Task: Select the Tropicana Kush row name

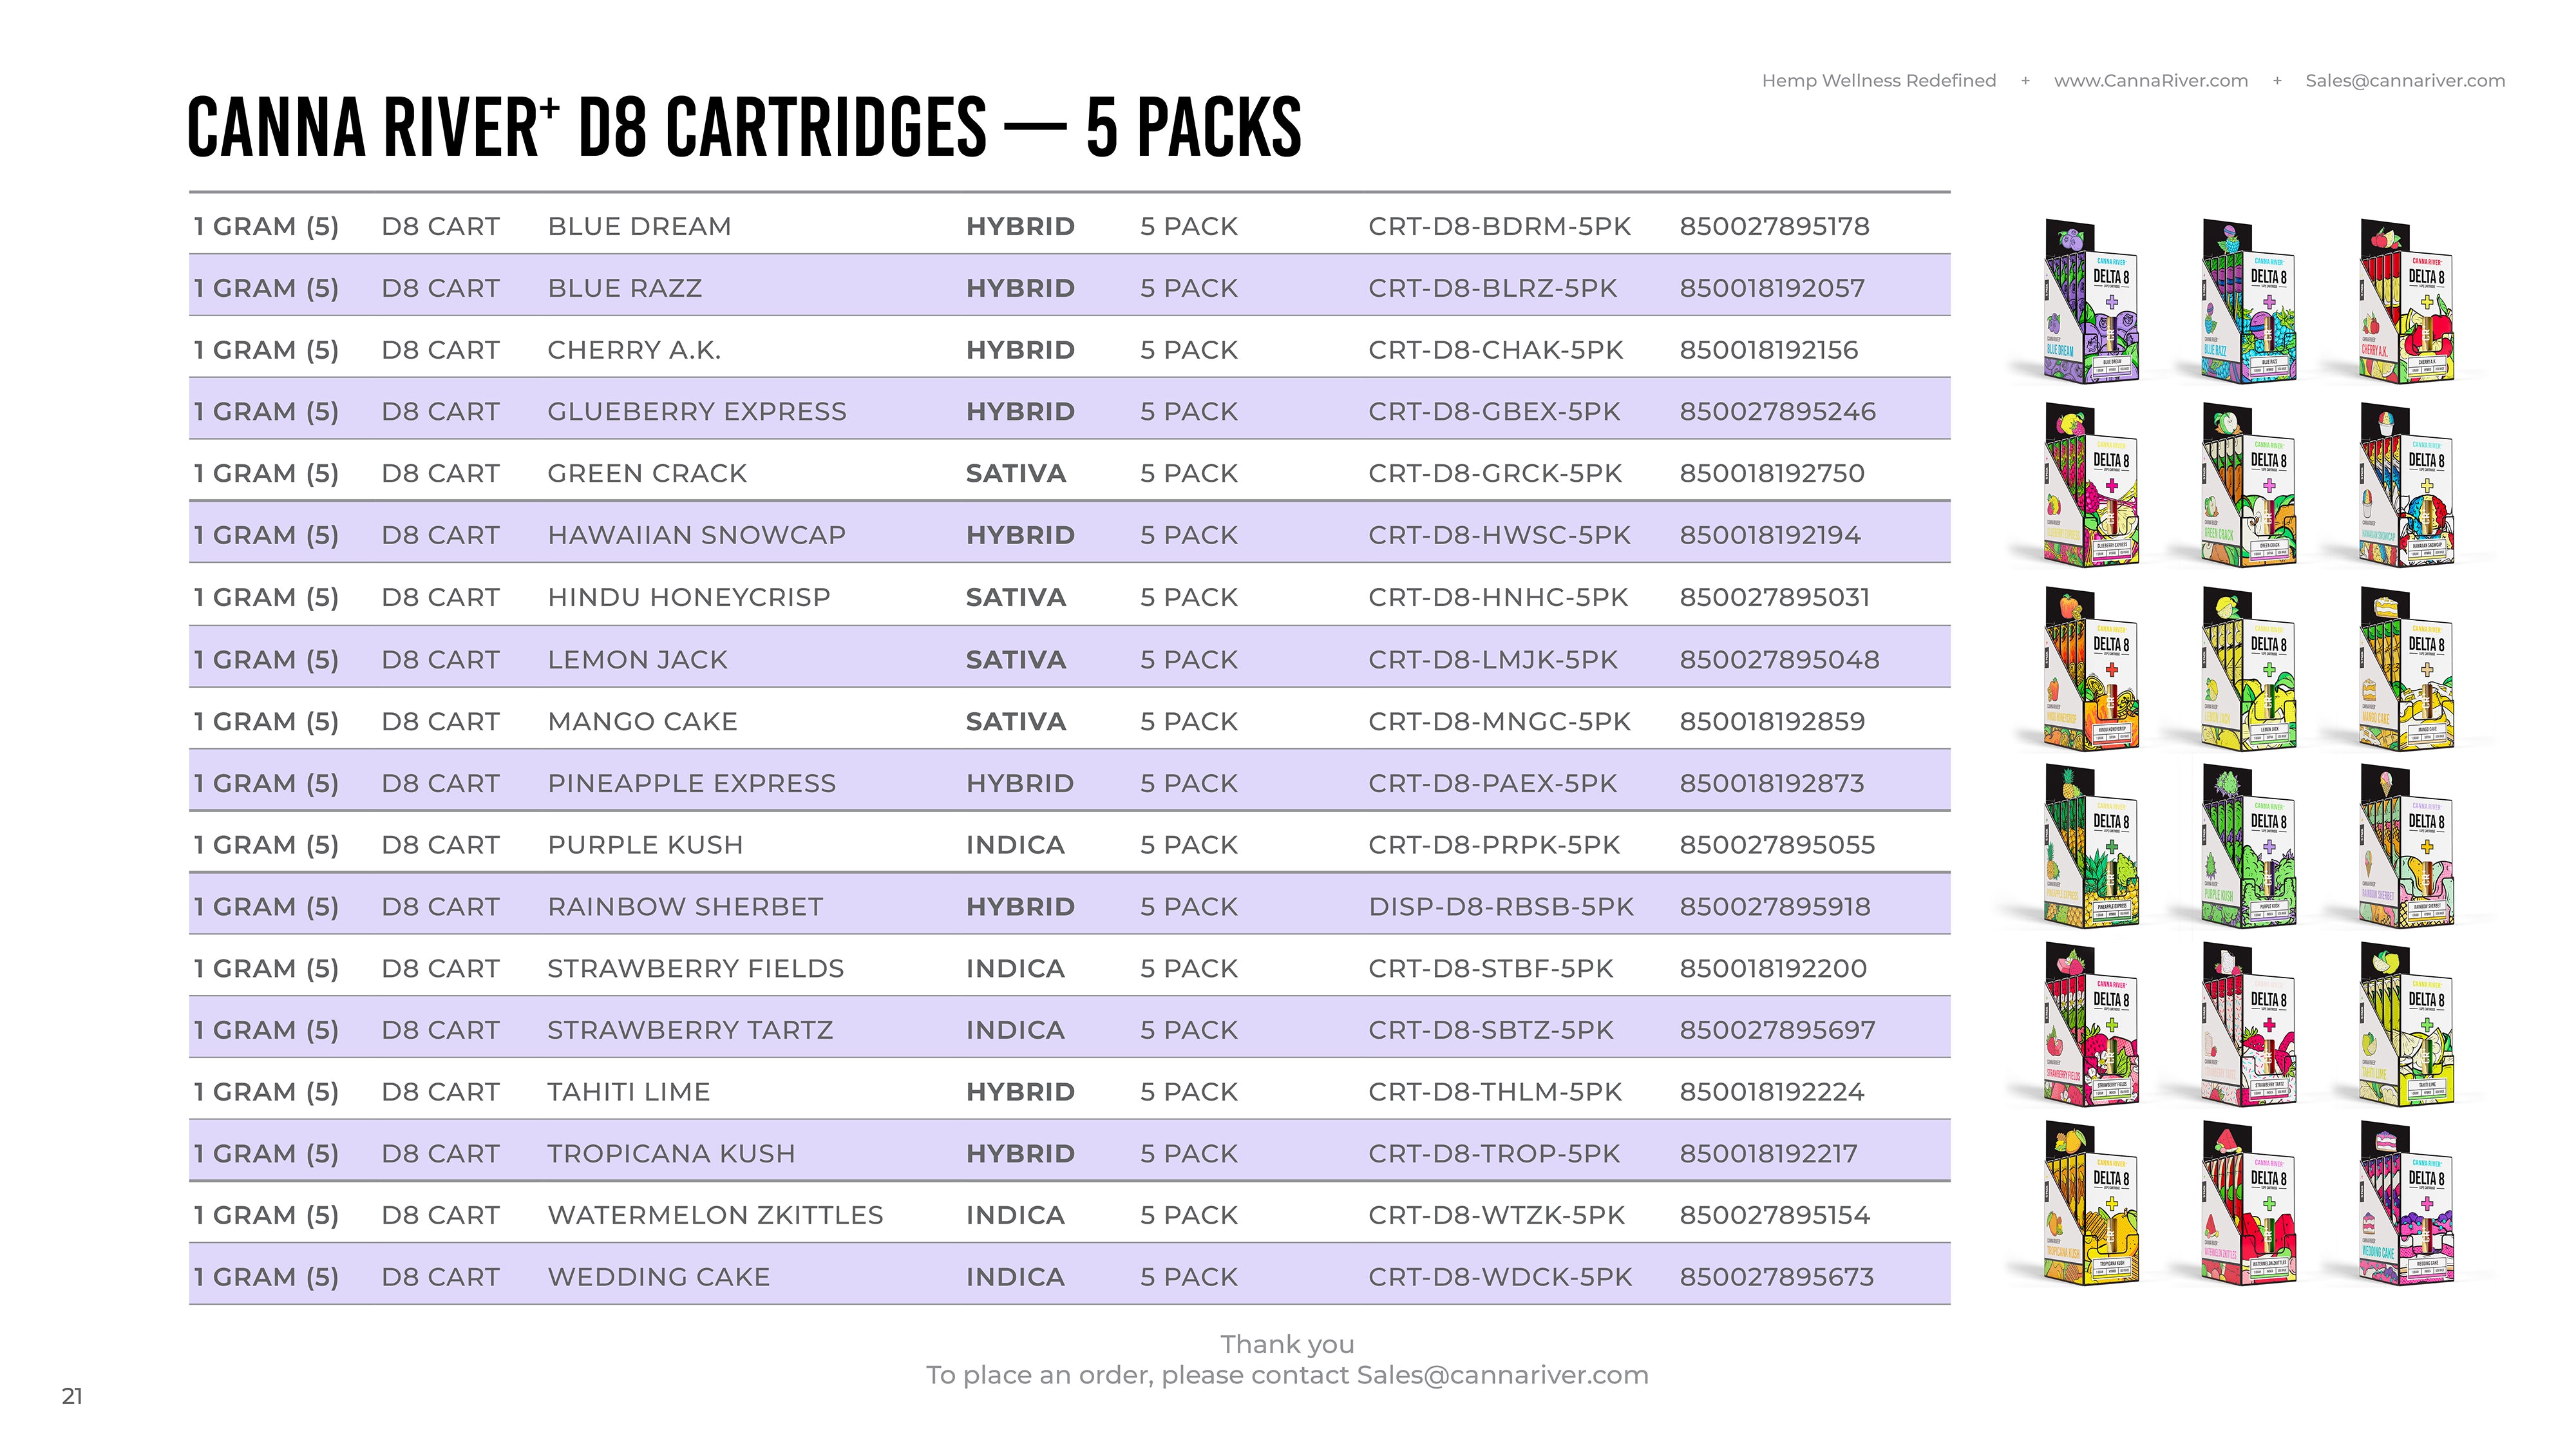Action: (x=671, y=1154)
